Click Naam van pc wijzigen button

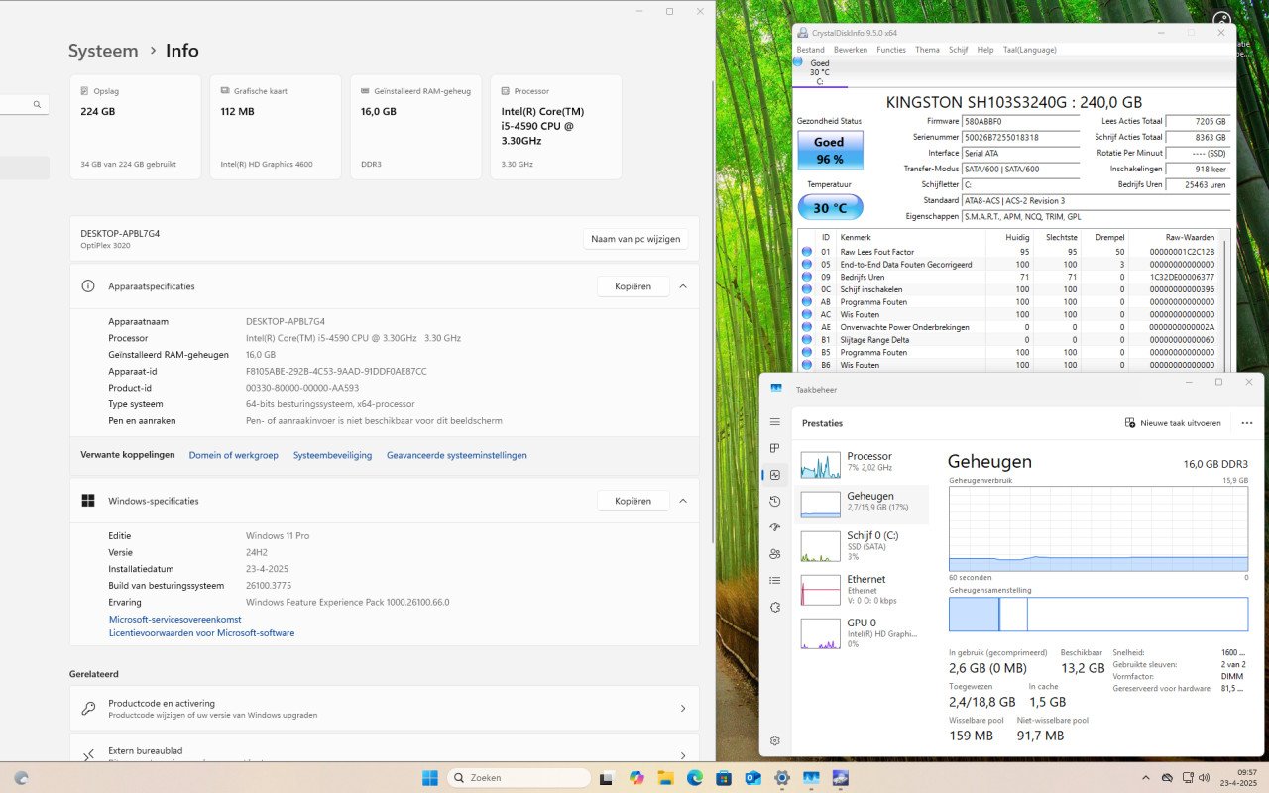635,239
